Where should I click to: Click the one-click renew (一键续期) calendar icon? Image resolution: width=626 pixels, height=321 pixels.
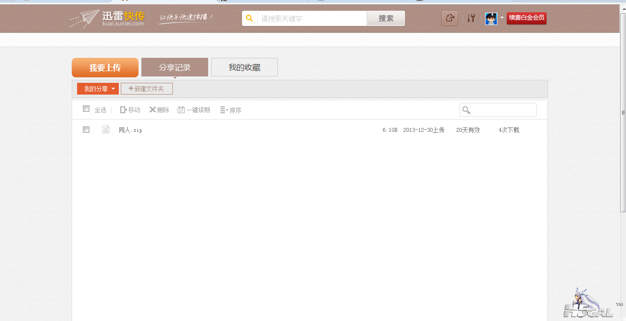[x=181, y=110]
